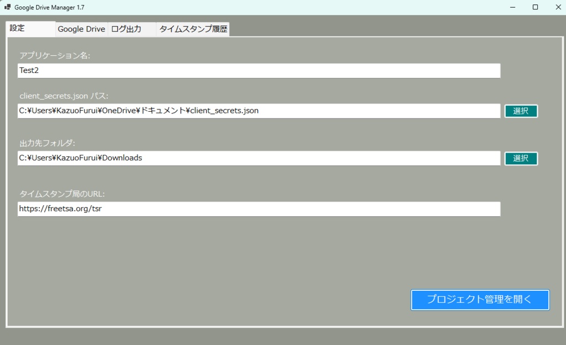The height and width of the screenshot is (345, 566).
Task: Click the タイムスタンプ局のURL input field
Action: click(259, 209)
